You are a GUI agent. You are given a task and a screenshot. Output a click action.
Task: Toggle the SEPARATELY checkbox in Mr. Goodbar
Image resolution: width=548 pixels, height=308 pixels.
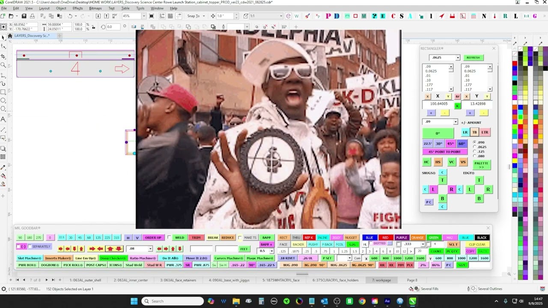coord(30,246)
